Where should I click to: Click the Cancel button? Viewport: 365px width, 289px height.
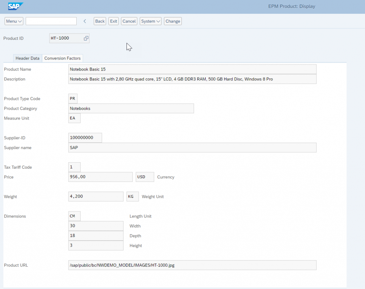point(129,21)
